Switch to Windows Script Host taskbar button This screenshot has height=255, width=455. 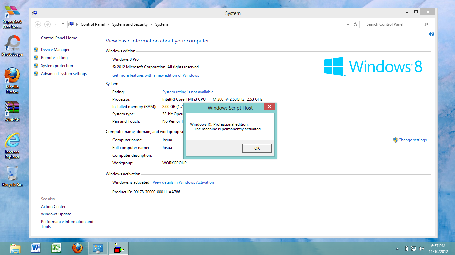[x=119, y=248]
